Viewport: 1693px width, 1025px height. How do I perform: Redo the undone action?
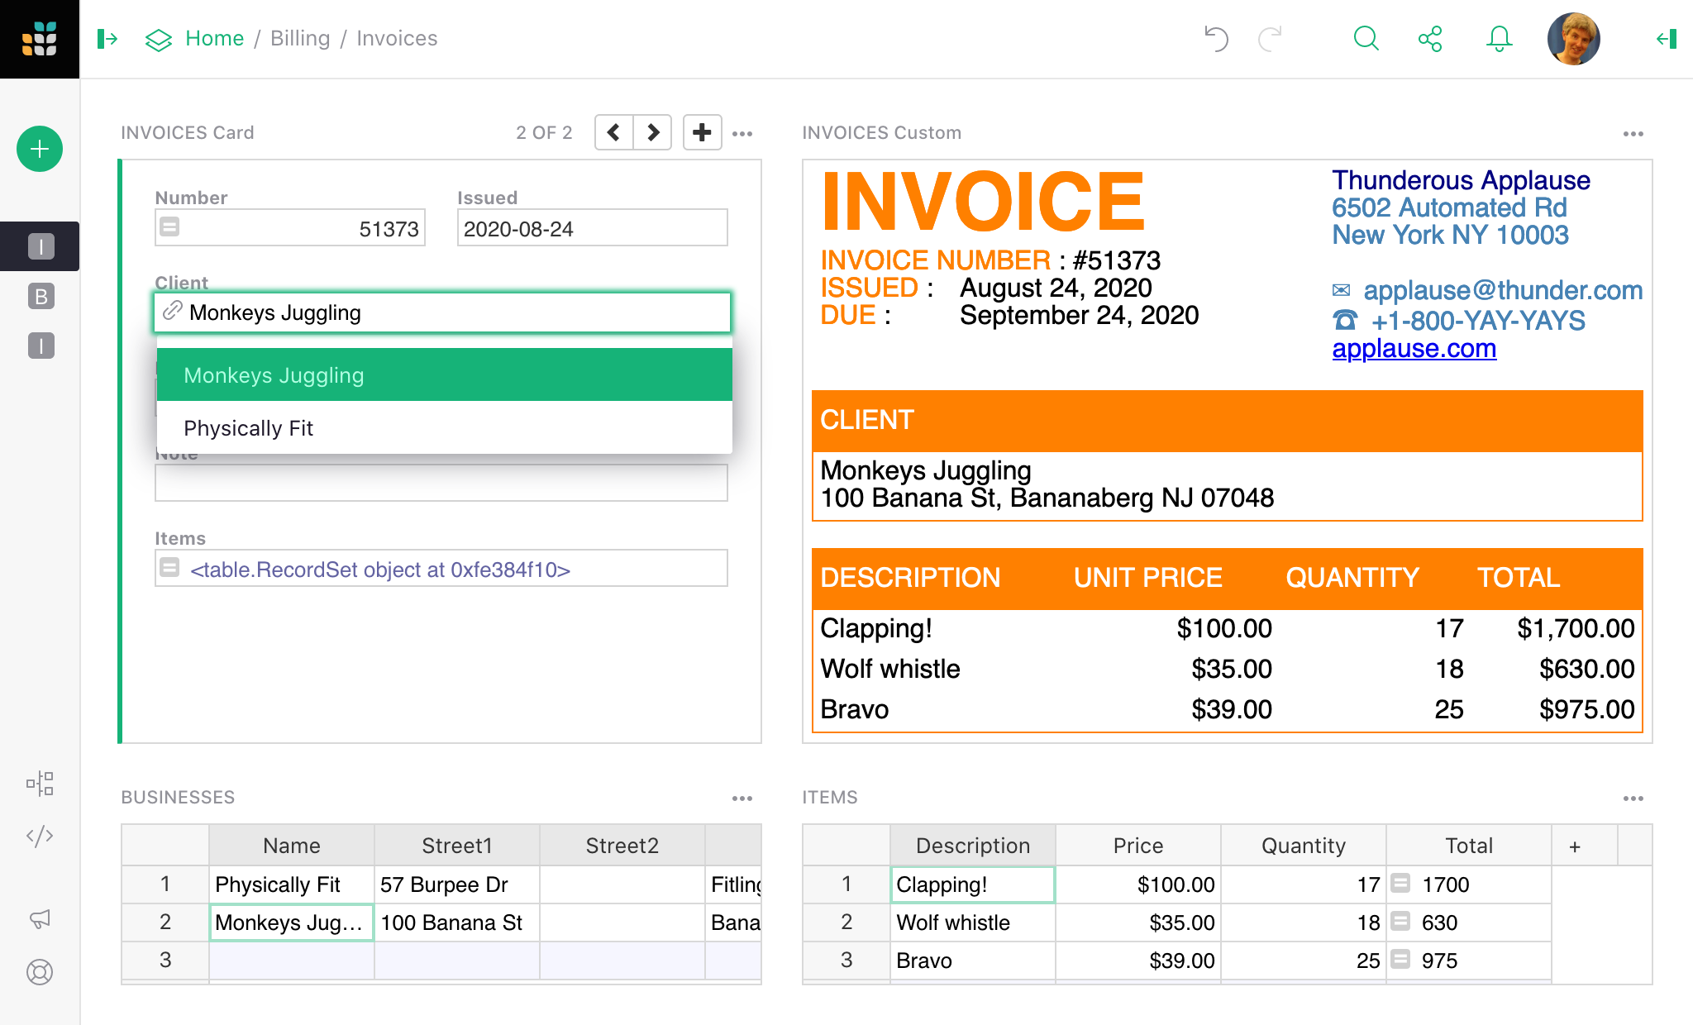pos(1270,38)
